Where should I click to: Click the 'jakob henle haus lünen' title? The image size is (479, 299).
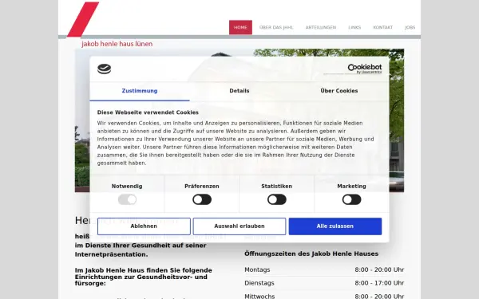point(117,44)
